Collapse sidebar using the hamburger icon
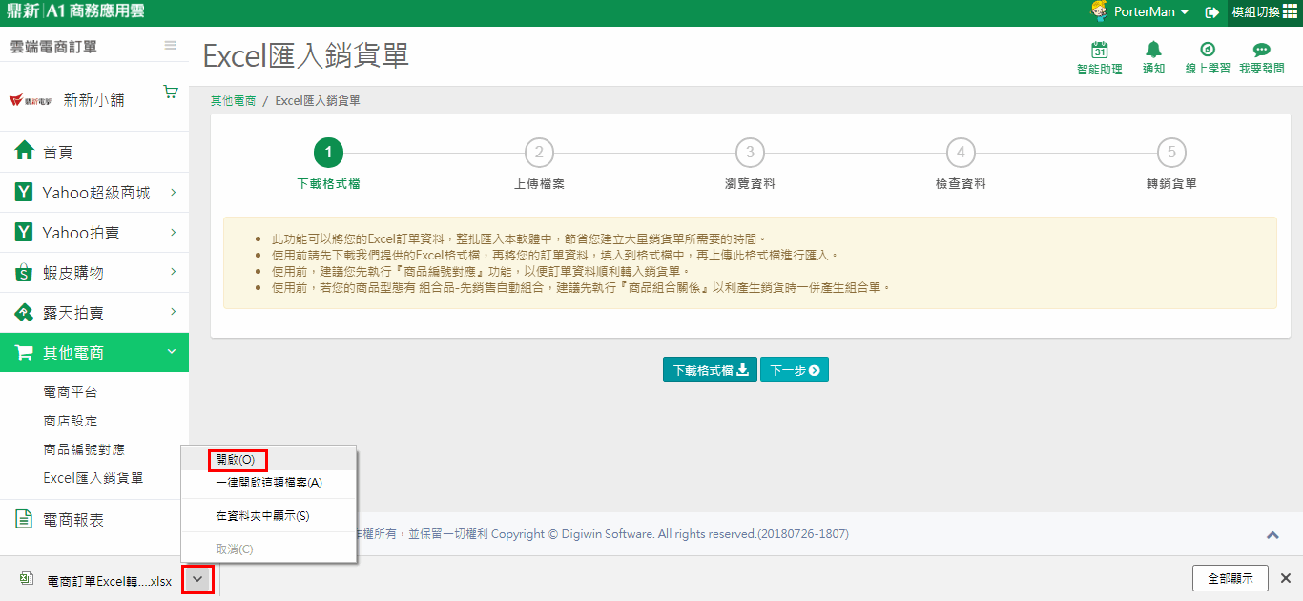The width and height of the screenshot is (1303, 601). [170, 46]
